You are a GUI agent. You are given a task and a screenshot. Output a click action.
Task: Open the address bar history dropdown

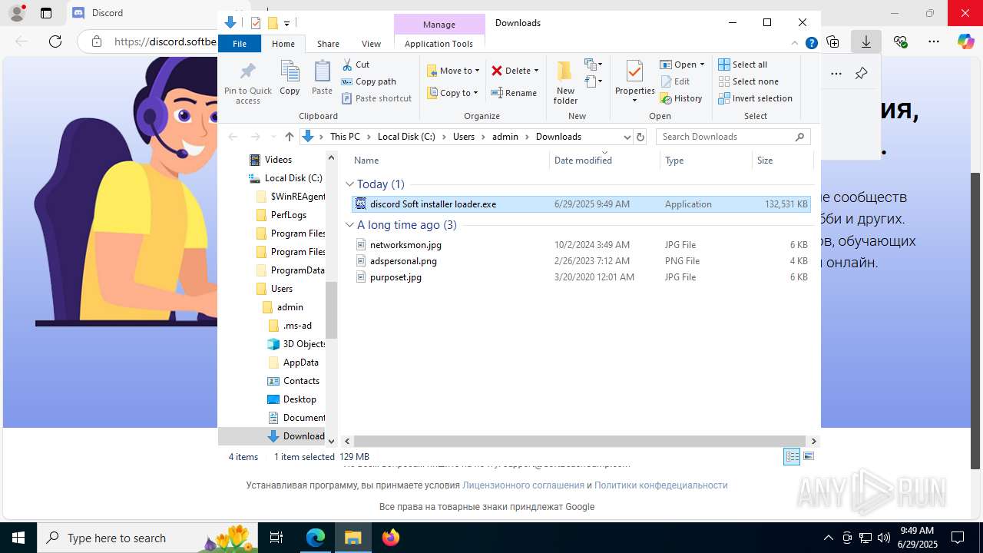627,137
